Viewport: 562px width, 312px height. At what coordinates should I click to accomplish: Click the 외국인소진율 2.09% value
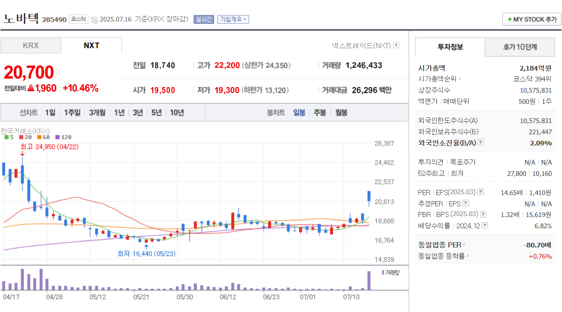(541, 143)
